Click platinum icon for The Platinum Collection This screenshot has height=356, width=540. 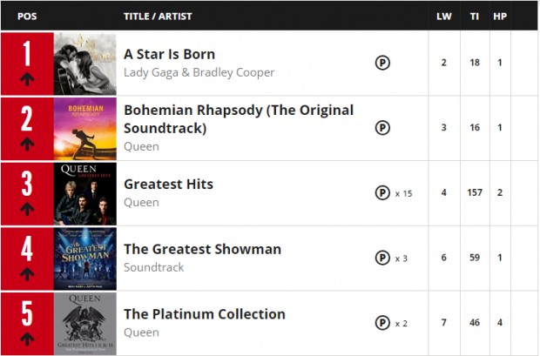click(382, 323)
